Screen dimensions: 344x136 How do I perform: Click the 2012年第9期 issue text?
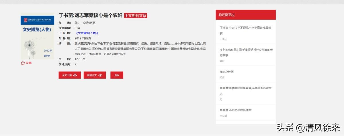83,38
